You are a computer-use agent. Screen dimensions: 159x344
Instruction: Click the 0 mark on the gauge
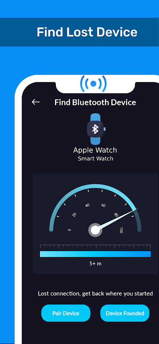coord(69,230)
